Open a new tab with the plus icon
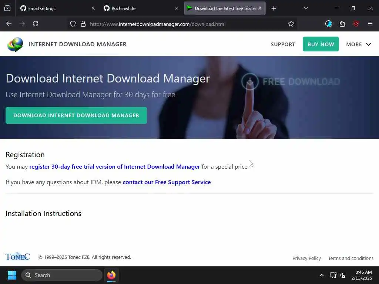Image resolution: width=379 pixels, height=284 pixels. 274,9
